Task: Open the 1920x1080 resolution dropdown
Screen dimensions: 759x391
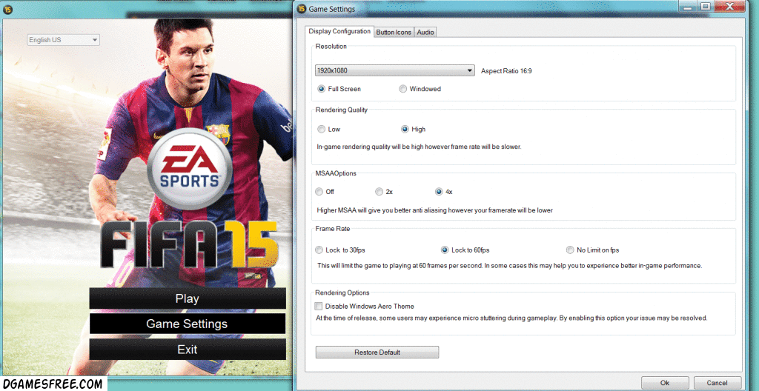Action: click(x=394, y=70)
